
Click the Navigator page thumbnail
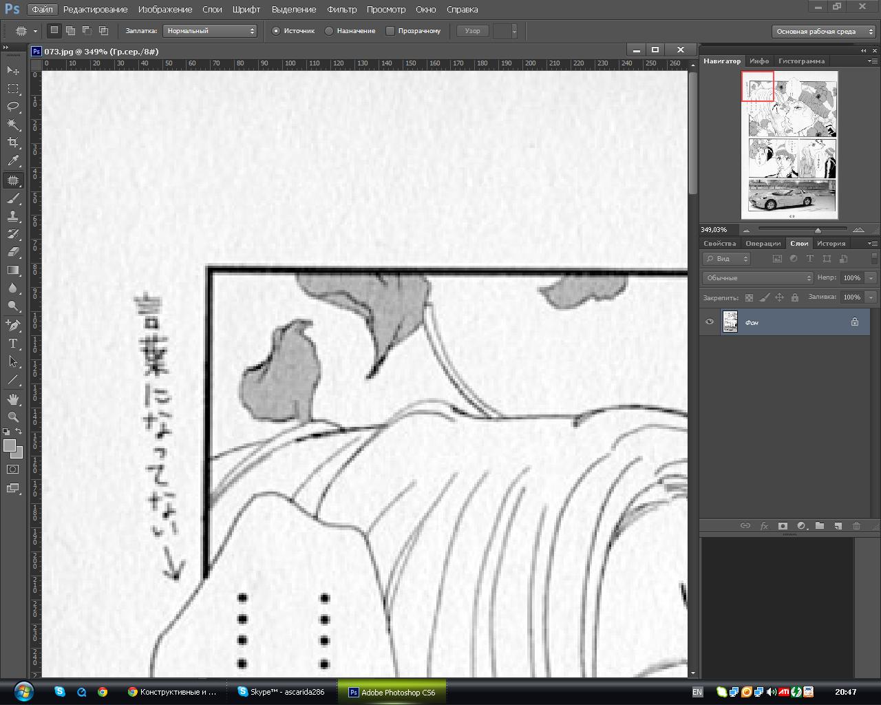789,145
